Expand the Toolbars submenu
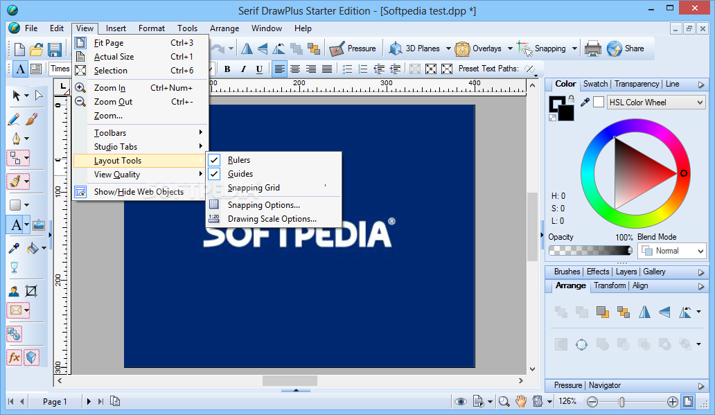 click(141, 133)
